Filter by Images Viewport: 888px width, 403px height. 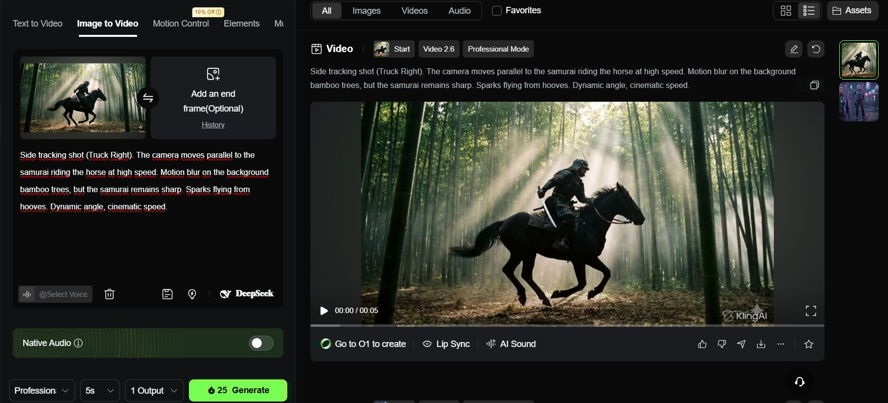click(x=367, y=11)
